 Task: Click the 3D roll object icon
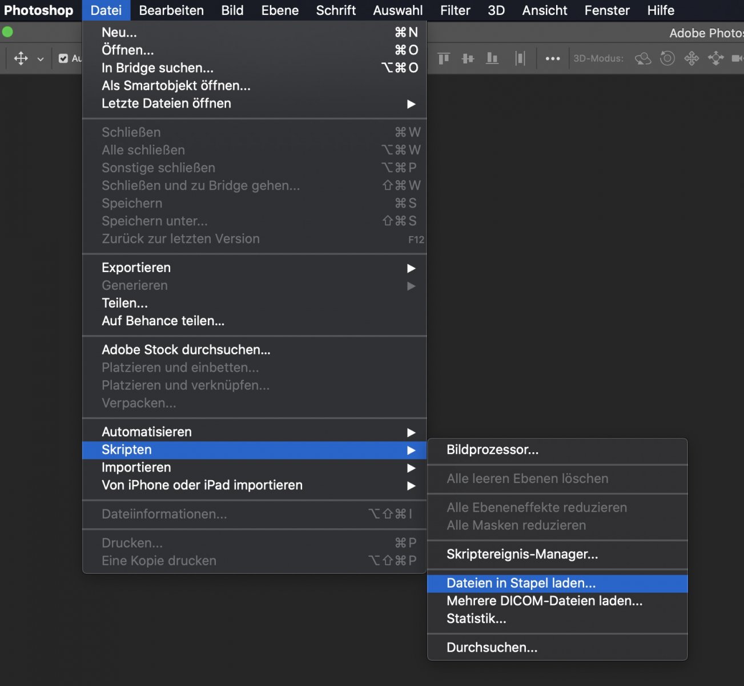(667, 58)
